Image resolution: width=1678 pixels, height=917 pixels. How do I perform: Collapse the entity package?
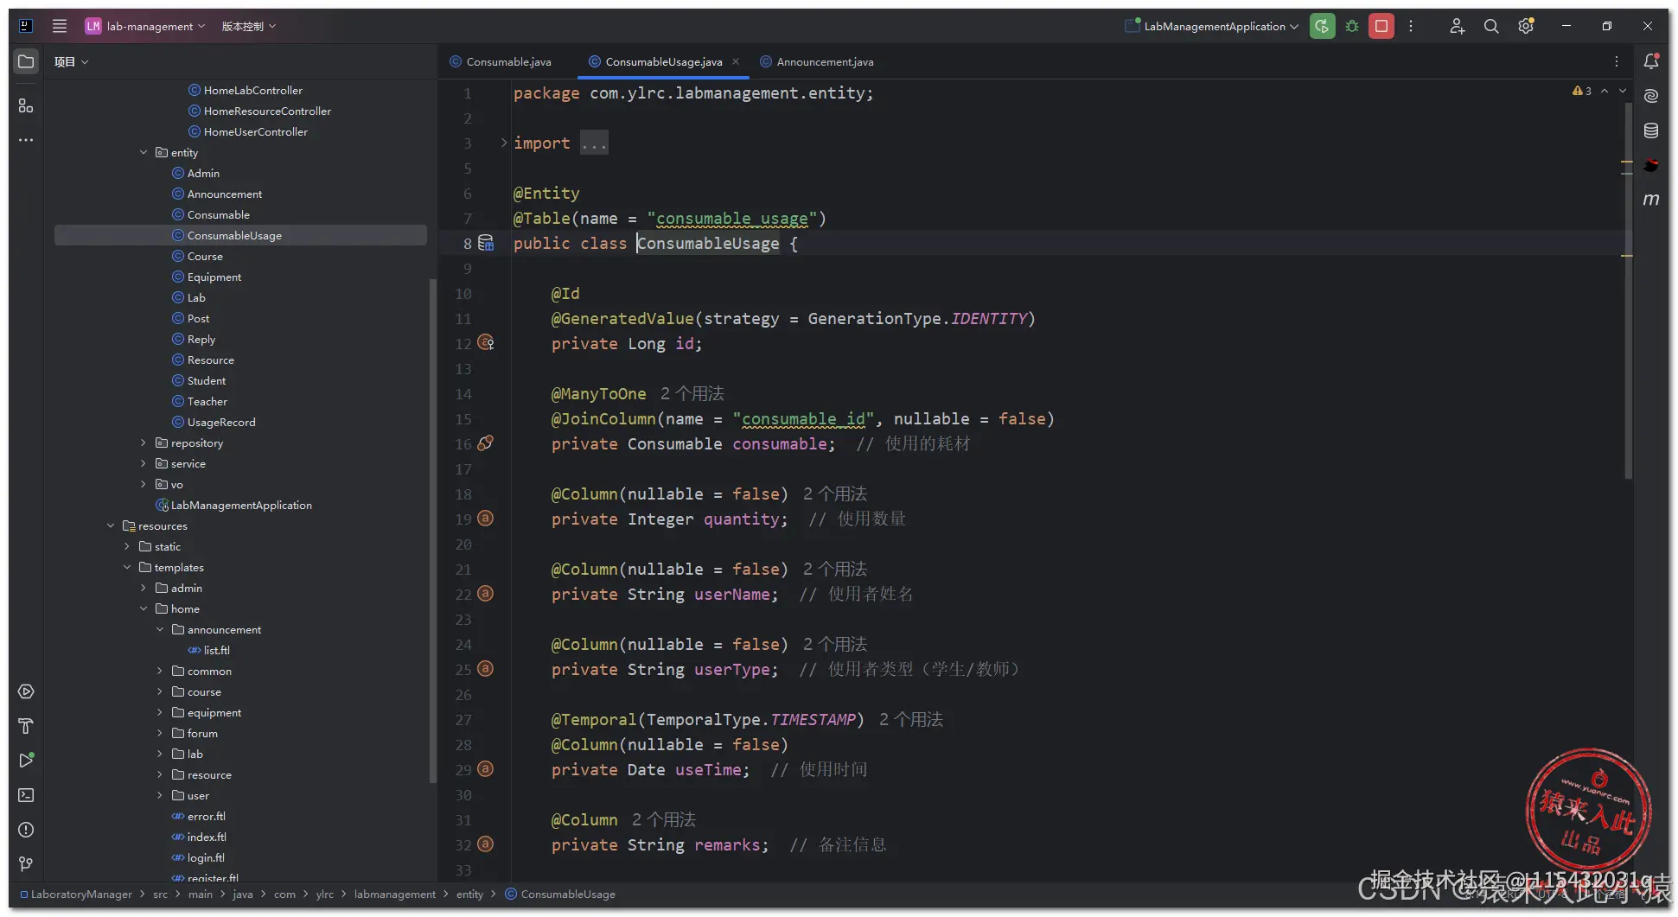144,152
